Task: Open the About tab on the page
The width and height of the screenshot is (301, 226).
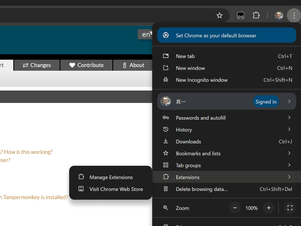Action: coord(133,65)
